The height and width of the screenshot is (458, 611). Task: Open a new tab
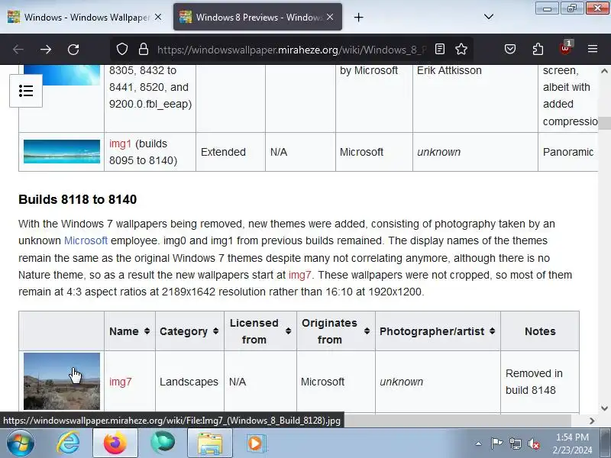pyautogui.click(x=358, y=17)
